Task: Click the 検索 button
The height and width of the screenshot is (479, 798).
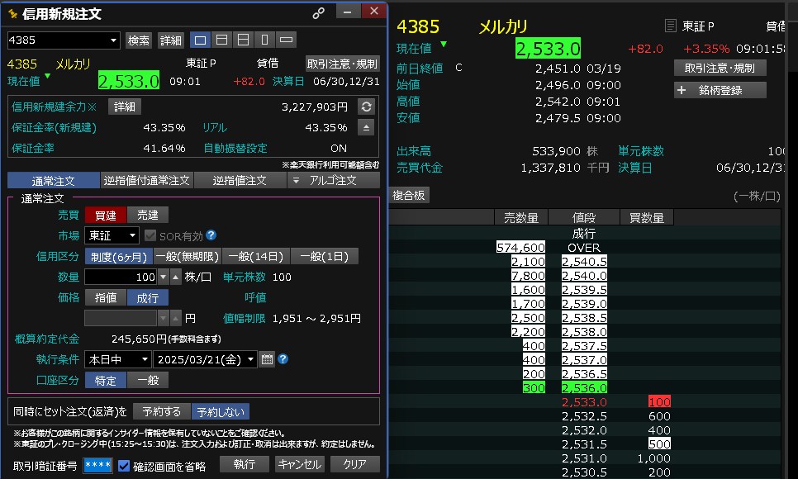Action: coord(139,40)
